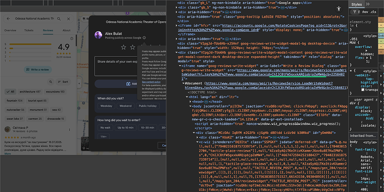384x192 pixels.
Task: Expand the hfcr iframe node
Action: pos(176,25)
